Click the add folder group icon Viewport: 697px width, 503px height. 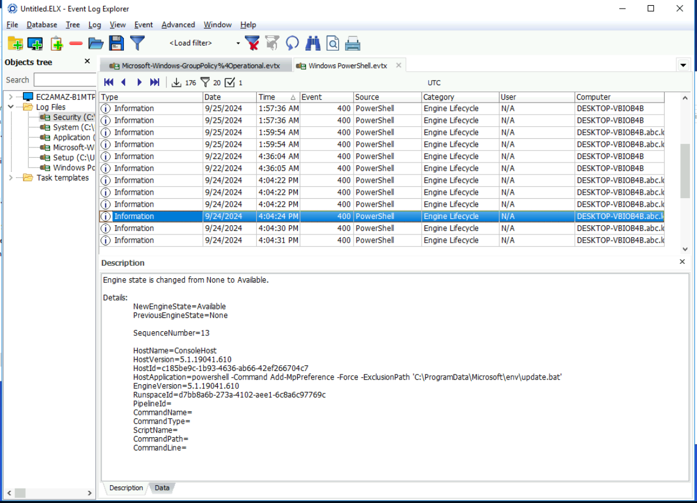coord(15,43)
